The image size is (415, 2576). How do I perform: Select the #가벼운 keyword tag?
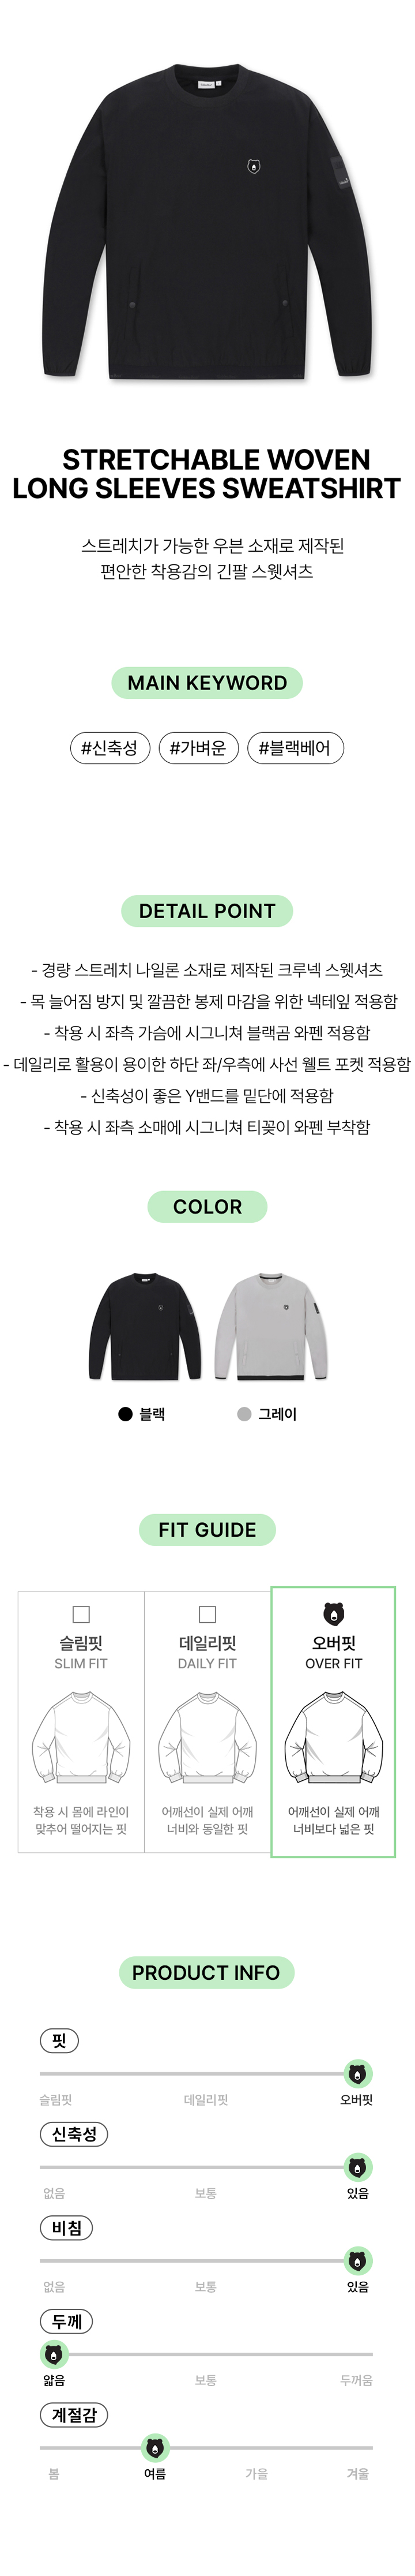point(198,748)
